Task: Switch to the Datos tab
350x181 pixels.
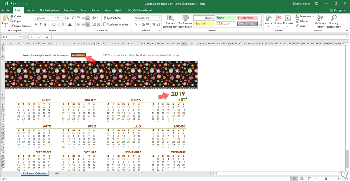Action: 83,10
